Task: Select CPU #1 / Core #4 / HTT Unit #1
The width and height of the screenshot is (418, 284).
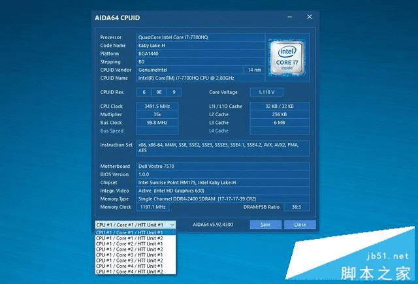Action: click(135, 266)
